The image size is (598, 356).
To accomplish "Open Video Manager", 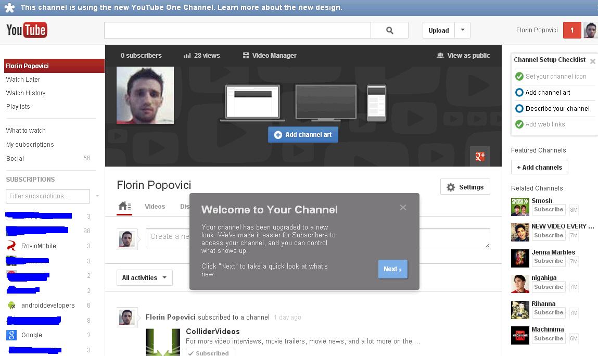I will point(270,55).
